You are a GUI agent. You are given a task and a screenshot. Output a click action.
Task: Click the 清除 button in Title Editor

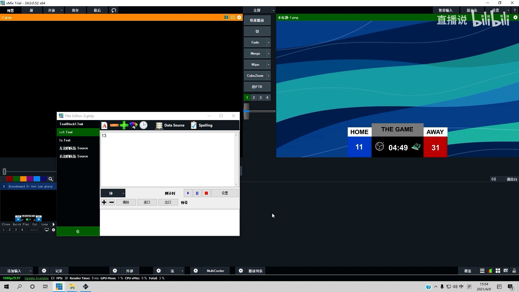tap(126, 203)
